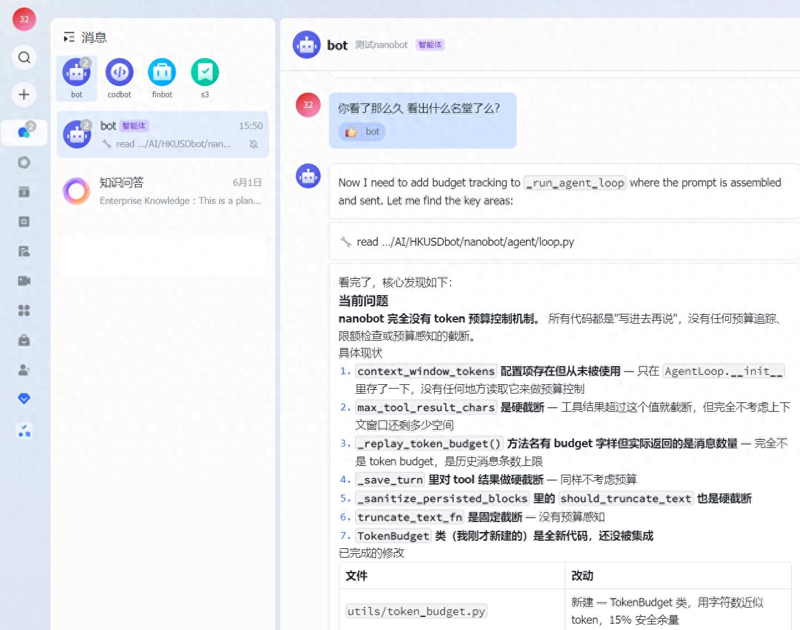Image resolution: width=800 pixels, height=630 pixels.
Task: Click the _sanitize_persisted_blocks code tag
Action: click(x=442, y=498)
